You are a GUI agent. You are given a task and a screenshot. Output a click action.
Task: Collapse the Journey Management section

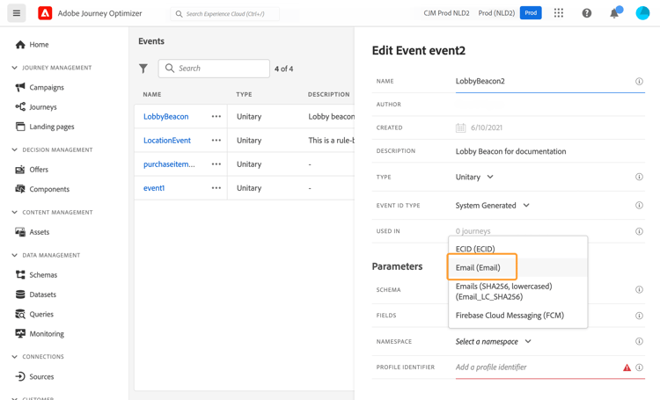click(x=15, y=68)
